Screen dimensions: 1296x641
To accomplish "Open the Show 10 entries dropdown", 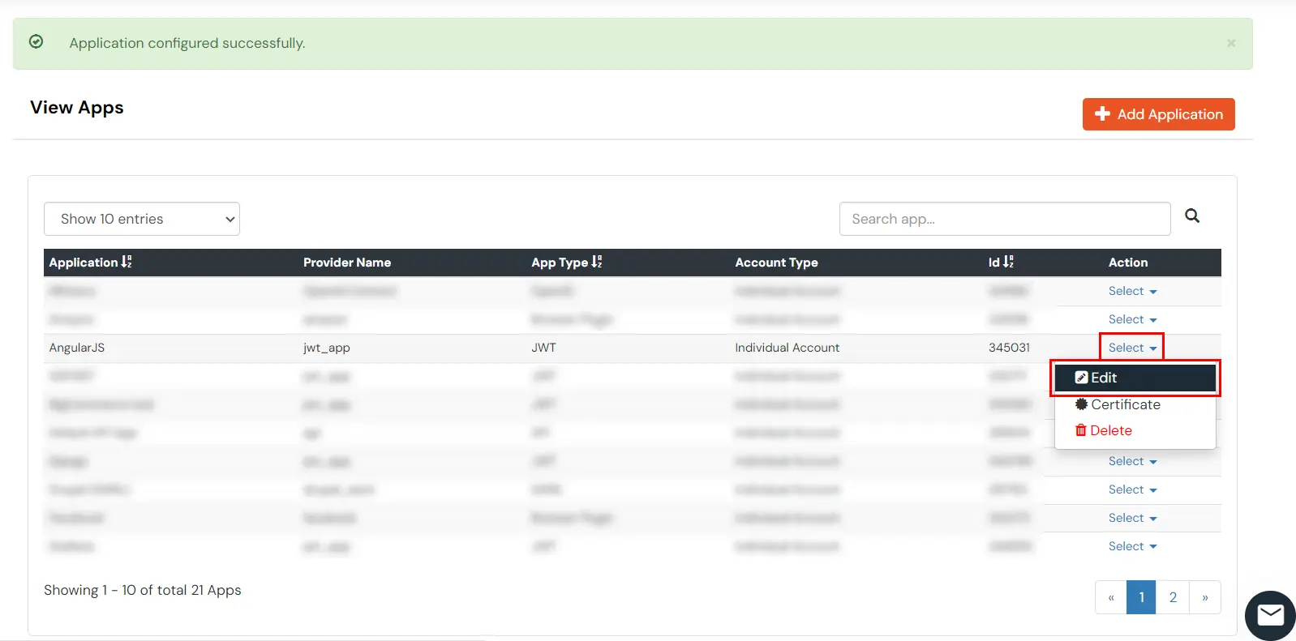I will click(142, 219).
